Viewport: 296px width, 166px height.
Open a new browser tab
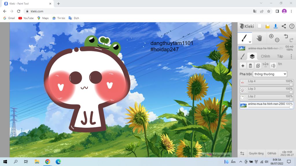pyautogui.click(x=58, y=4)
